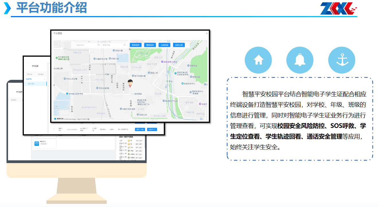The height and width of the screenshot is (207, 379).
Task: Click the anchor icon circle
Action: coord(341,60)
